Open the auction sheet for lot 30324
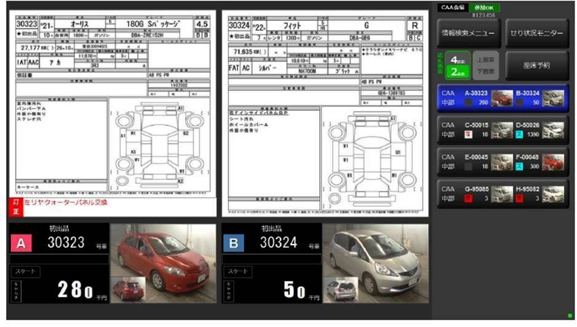The image size is (577, 327). 325,113
